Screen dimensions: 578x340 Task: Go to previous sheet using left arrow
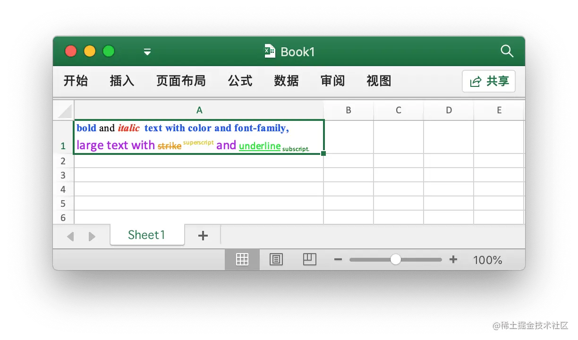point(70,236)
